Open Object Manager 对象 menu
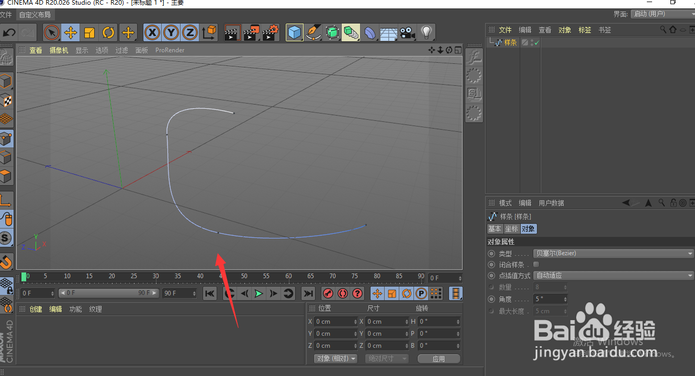The image size is (695, 376). tap(565, 30)
